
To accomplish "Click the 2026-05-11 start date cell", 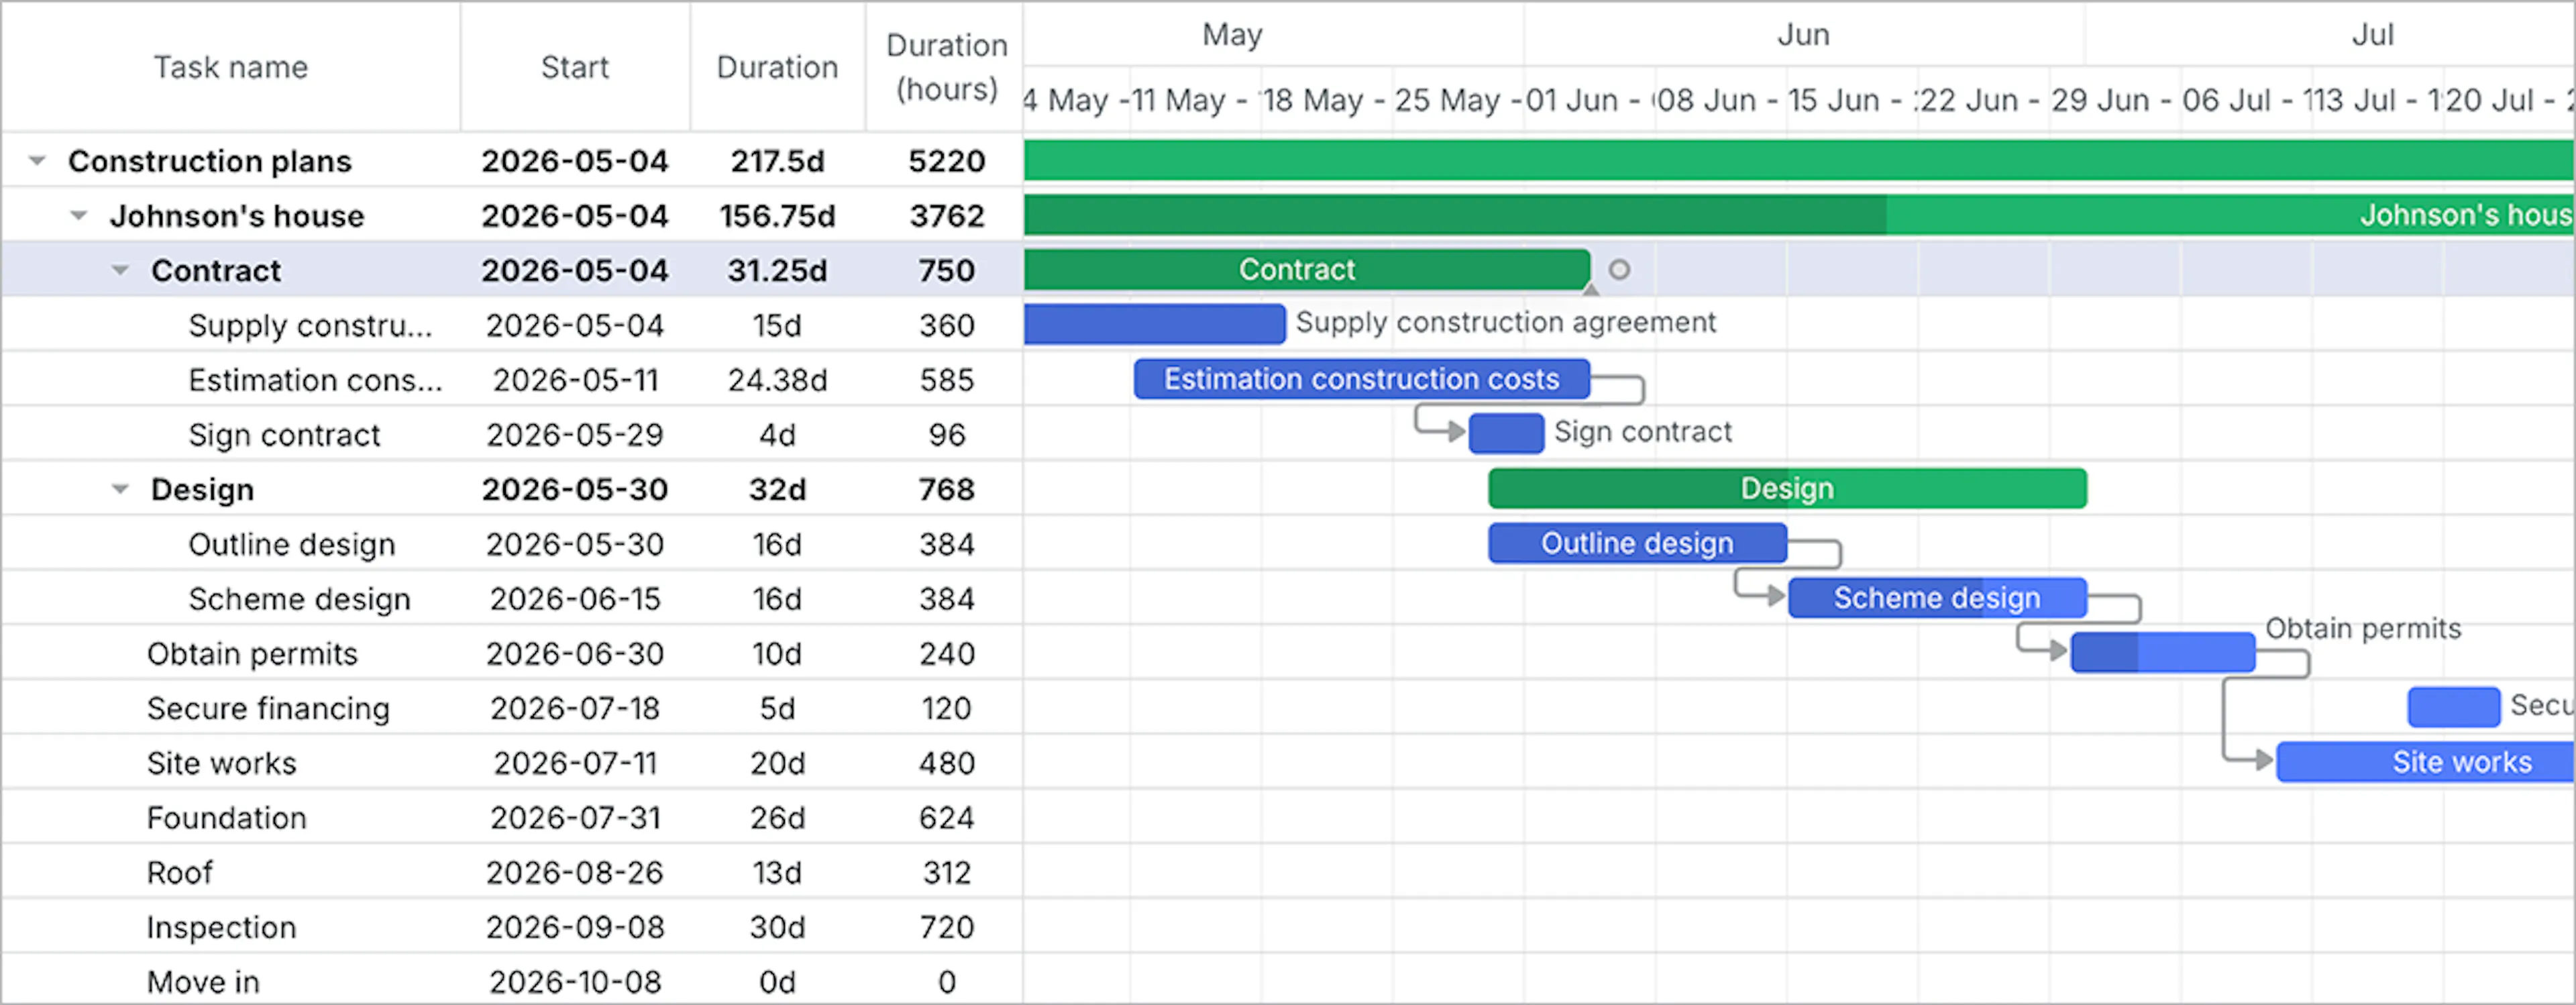I will tap(575, 380).
